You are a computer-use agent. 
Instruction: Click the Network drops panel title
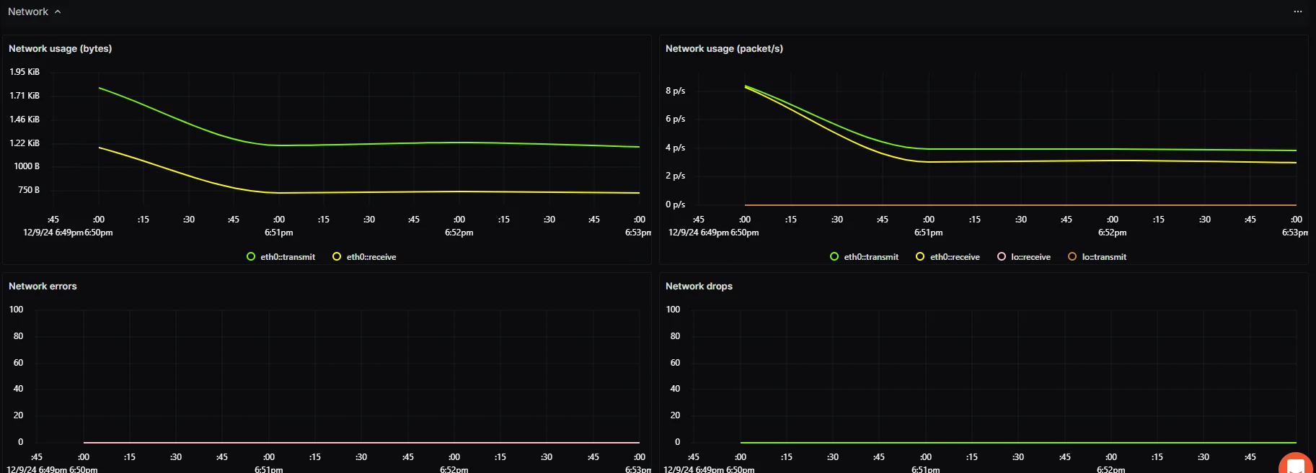tap(699, 286)
